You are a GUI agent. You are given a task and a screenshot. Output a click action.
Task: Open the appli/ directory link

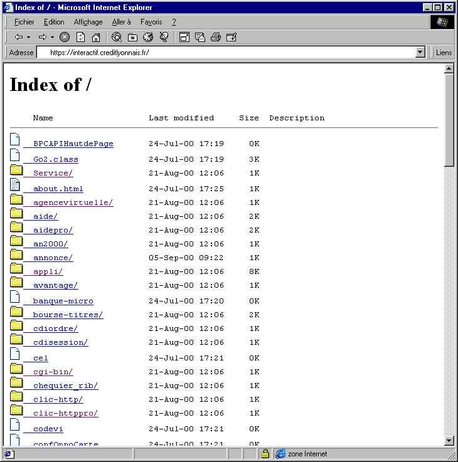(x=48, y=271)
